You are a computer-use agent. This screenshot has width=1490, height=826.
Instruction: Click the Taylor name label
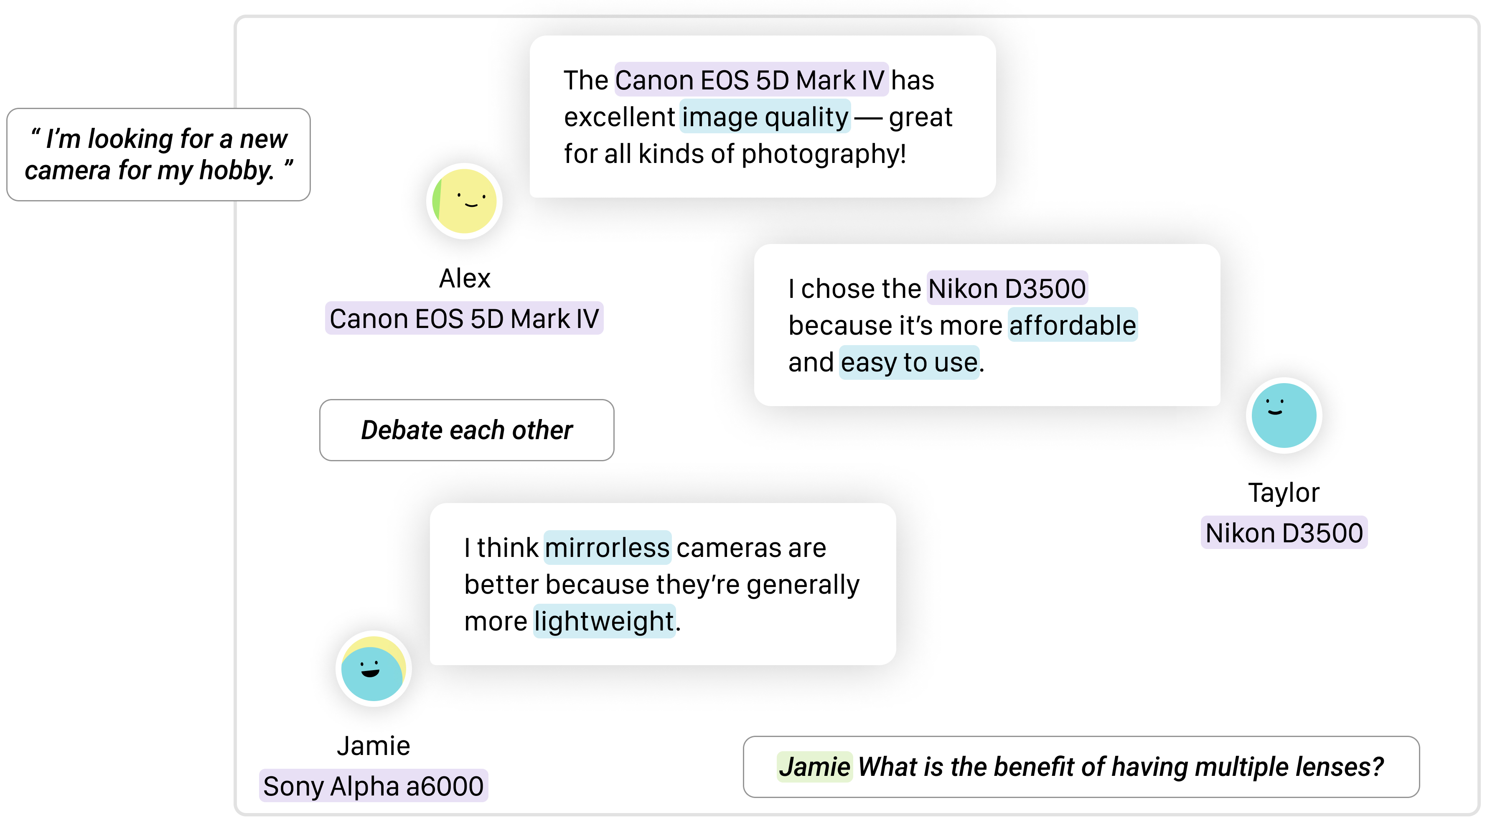click(1284, 492)
